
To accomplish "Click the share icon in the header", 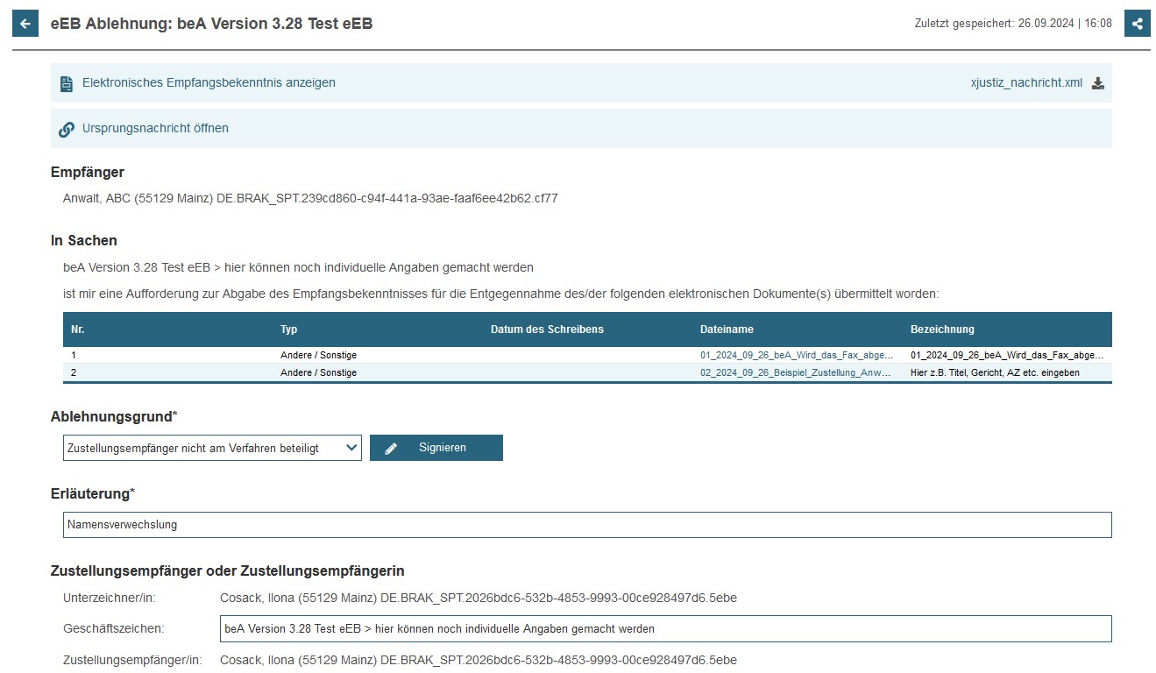I will coord(1137,24).
